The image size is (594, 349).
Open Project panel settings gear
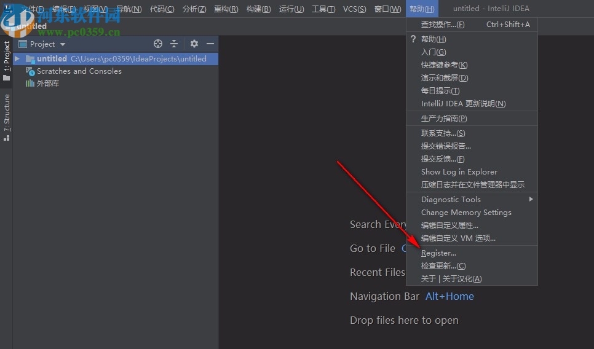[194, 44]
